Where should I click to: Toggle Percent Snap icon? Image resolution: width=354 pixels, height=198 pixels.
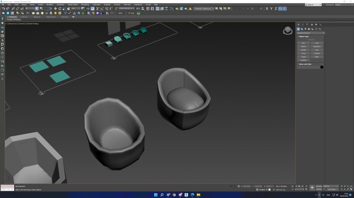pos(107,9)
